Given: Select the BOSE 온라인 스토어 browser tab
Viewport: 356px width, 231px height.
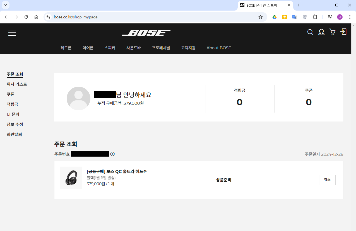Looking at the screenshot, I should (x=265, y=5).
